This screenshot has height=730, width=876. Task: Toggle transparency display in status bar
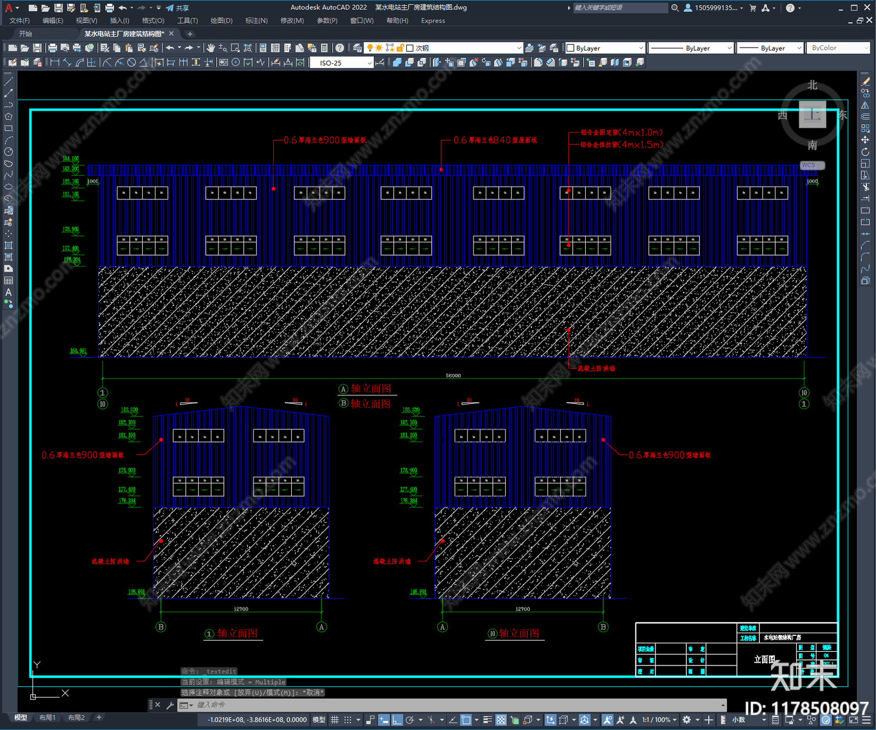coord(501,720)
